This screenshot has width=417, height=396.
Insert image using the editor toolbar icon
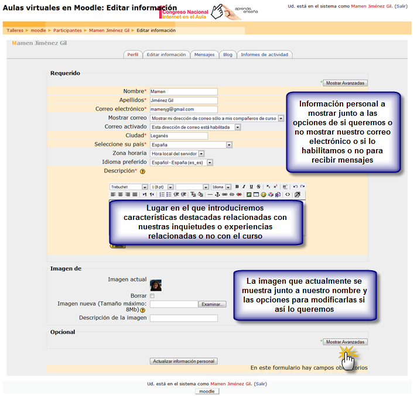pyautogui.click(x=249, y=194)
